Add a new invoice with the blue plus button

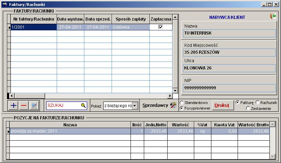(x=14, y=105)
